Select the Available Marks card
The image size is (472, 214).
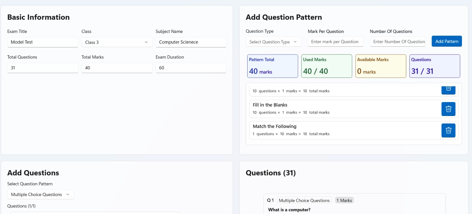381,66
